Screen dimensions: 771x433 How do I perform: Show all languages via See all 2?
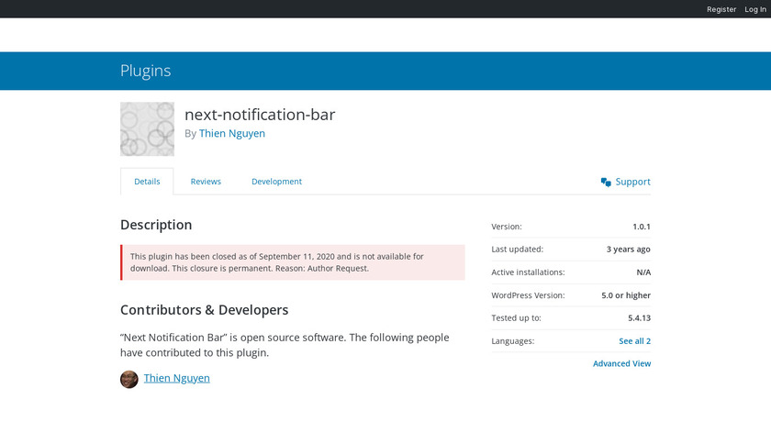[x=634, y=341]
